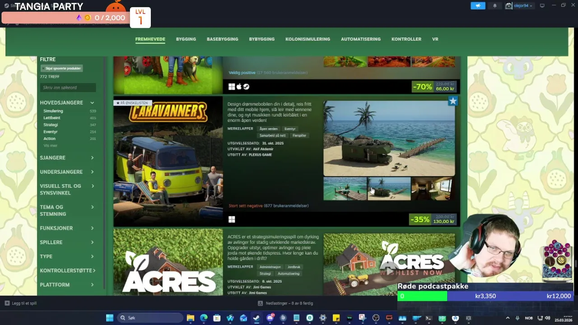The width and height of the screenshot is (578, 325).
Task: Click the Flerspiller tag on Caravanners
Action: point(299,135)
